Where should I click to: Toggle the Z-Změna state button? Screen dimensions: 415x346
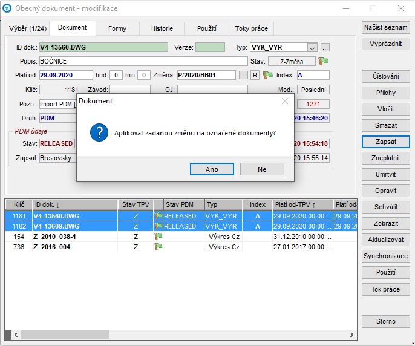tap(292, 62)
